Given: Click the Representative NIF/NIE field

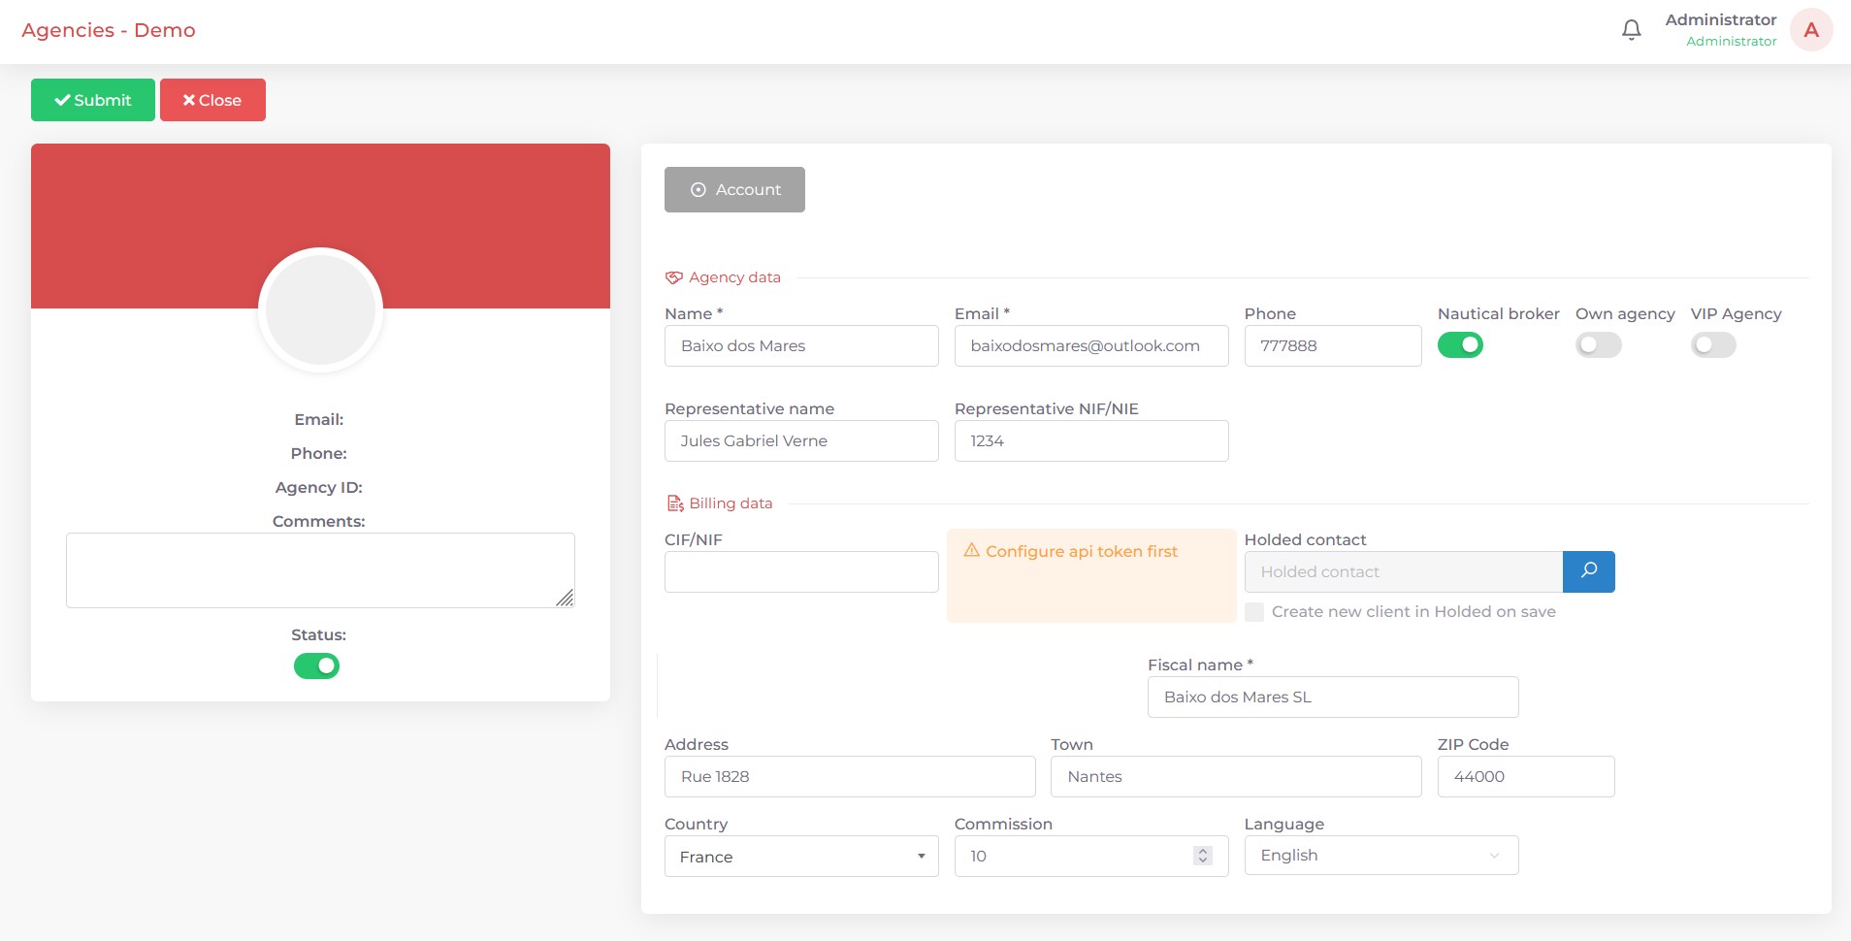Looking at the screenshot, I should [x=1091, y=440].
